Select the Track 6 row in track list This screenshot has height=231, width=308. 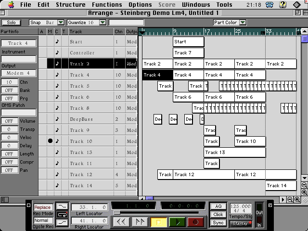88,97
